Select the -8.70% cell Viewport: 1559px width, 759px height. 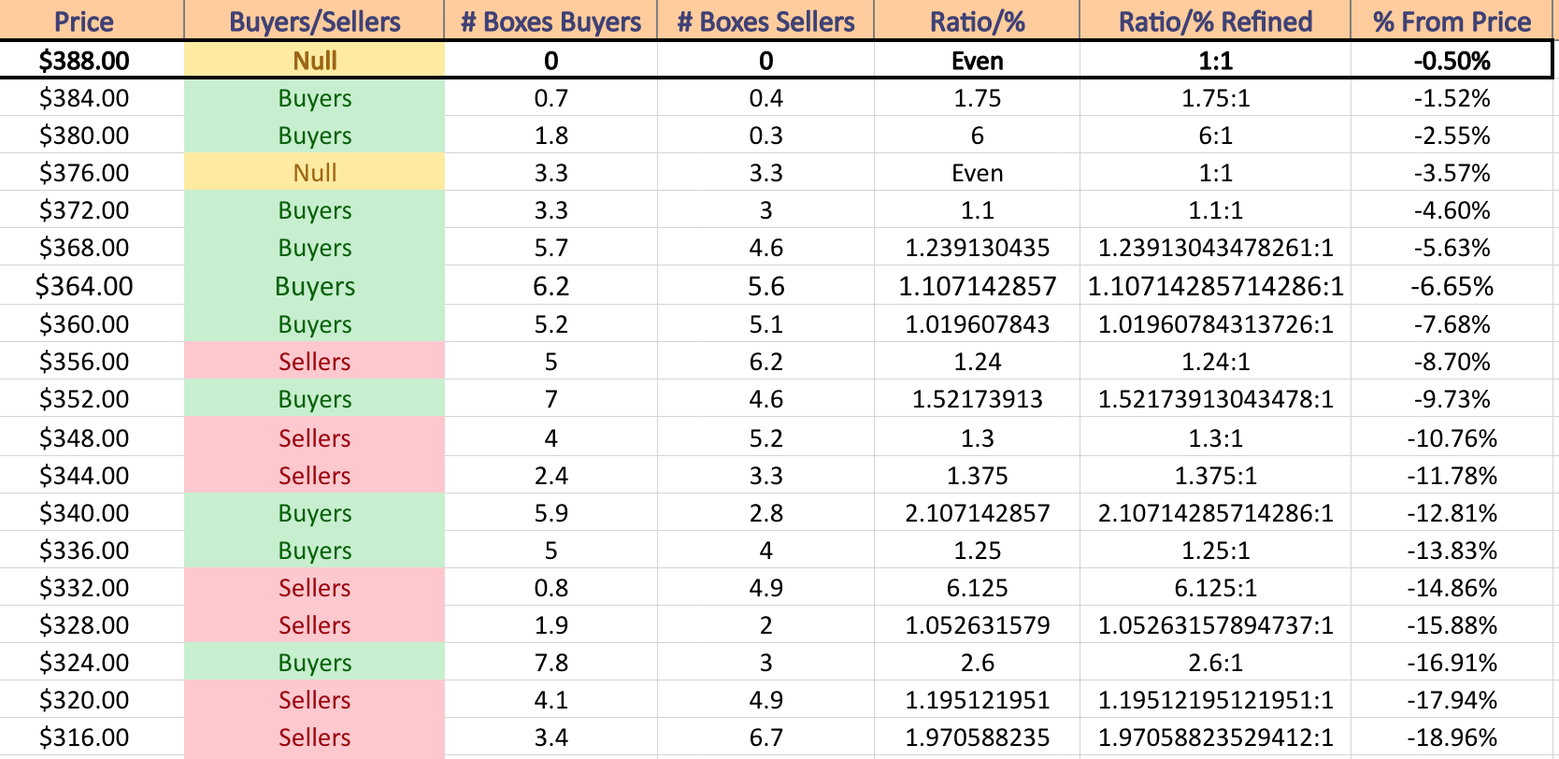[1452, 362]
